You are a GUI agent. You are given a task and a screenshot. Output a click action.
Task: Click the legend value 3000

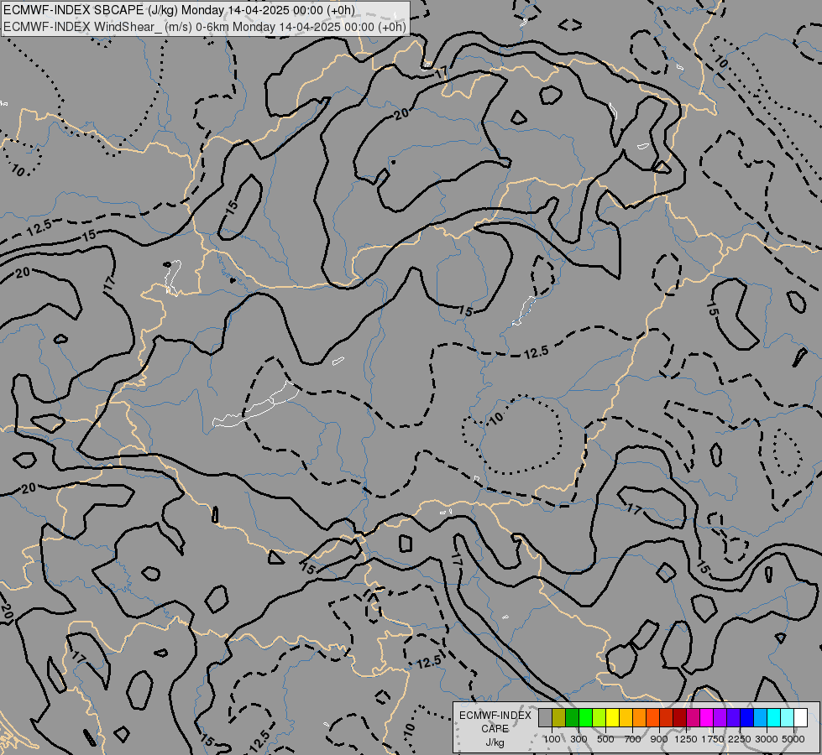pos(767,739)
